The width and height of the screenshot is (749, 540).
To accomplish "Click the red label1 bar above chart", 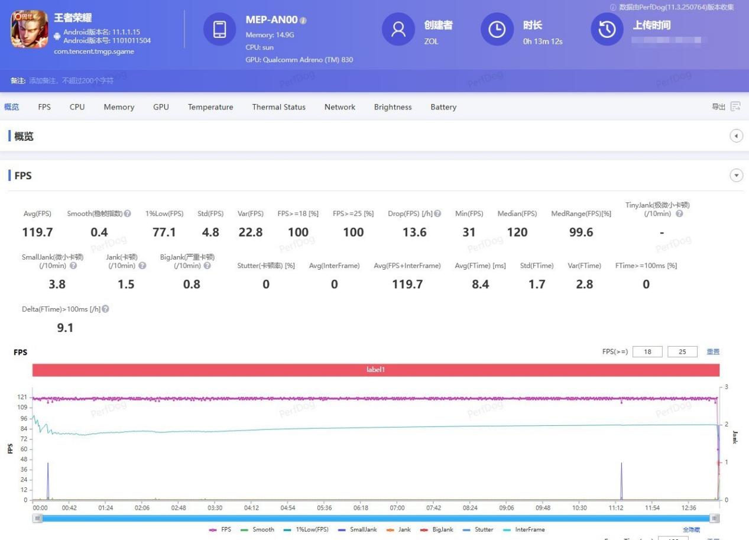I will tap(376, 370).
